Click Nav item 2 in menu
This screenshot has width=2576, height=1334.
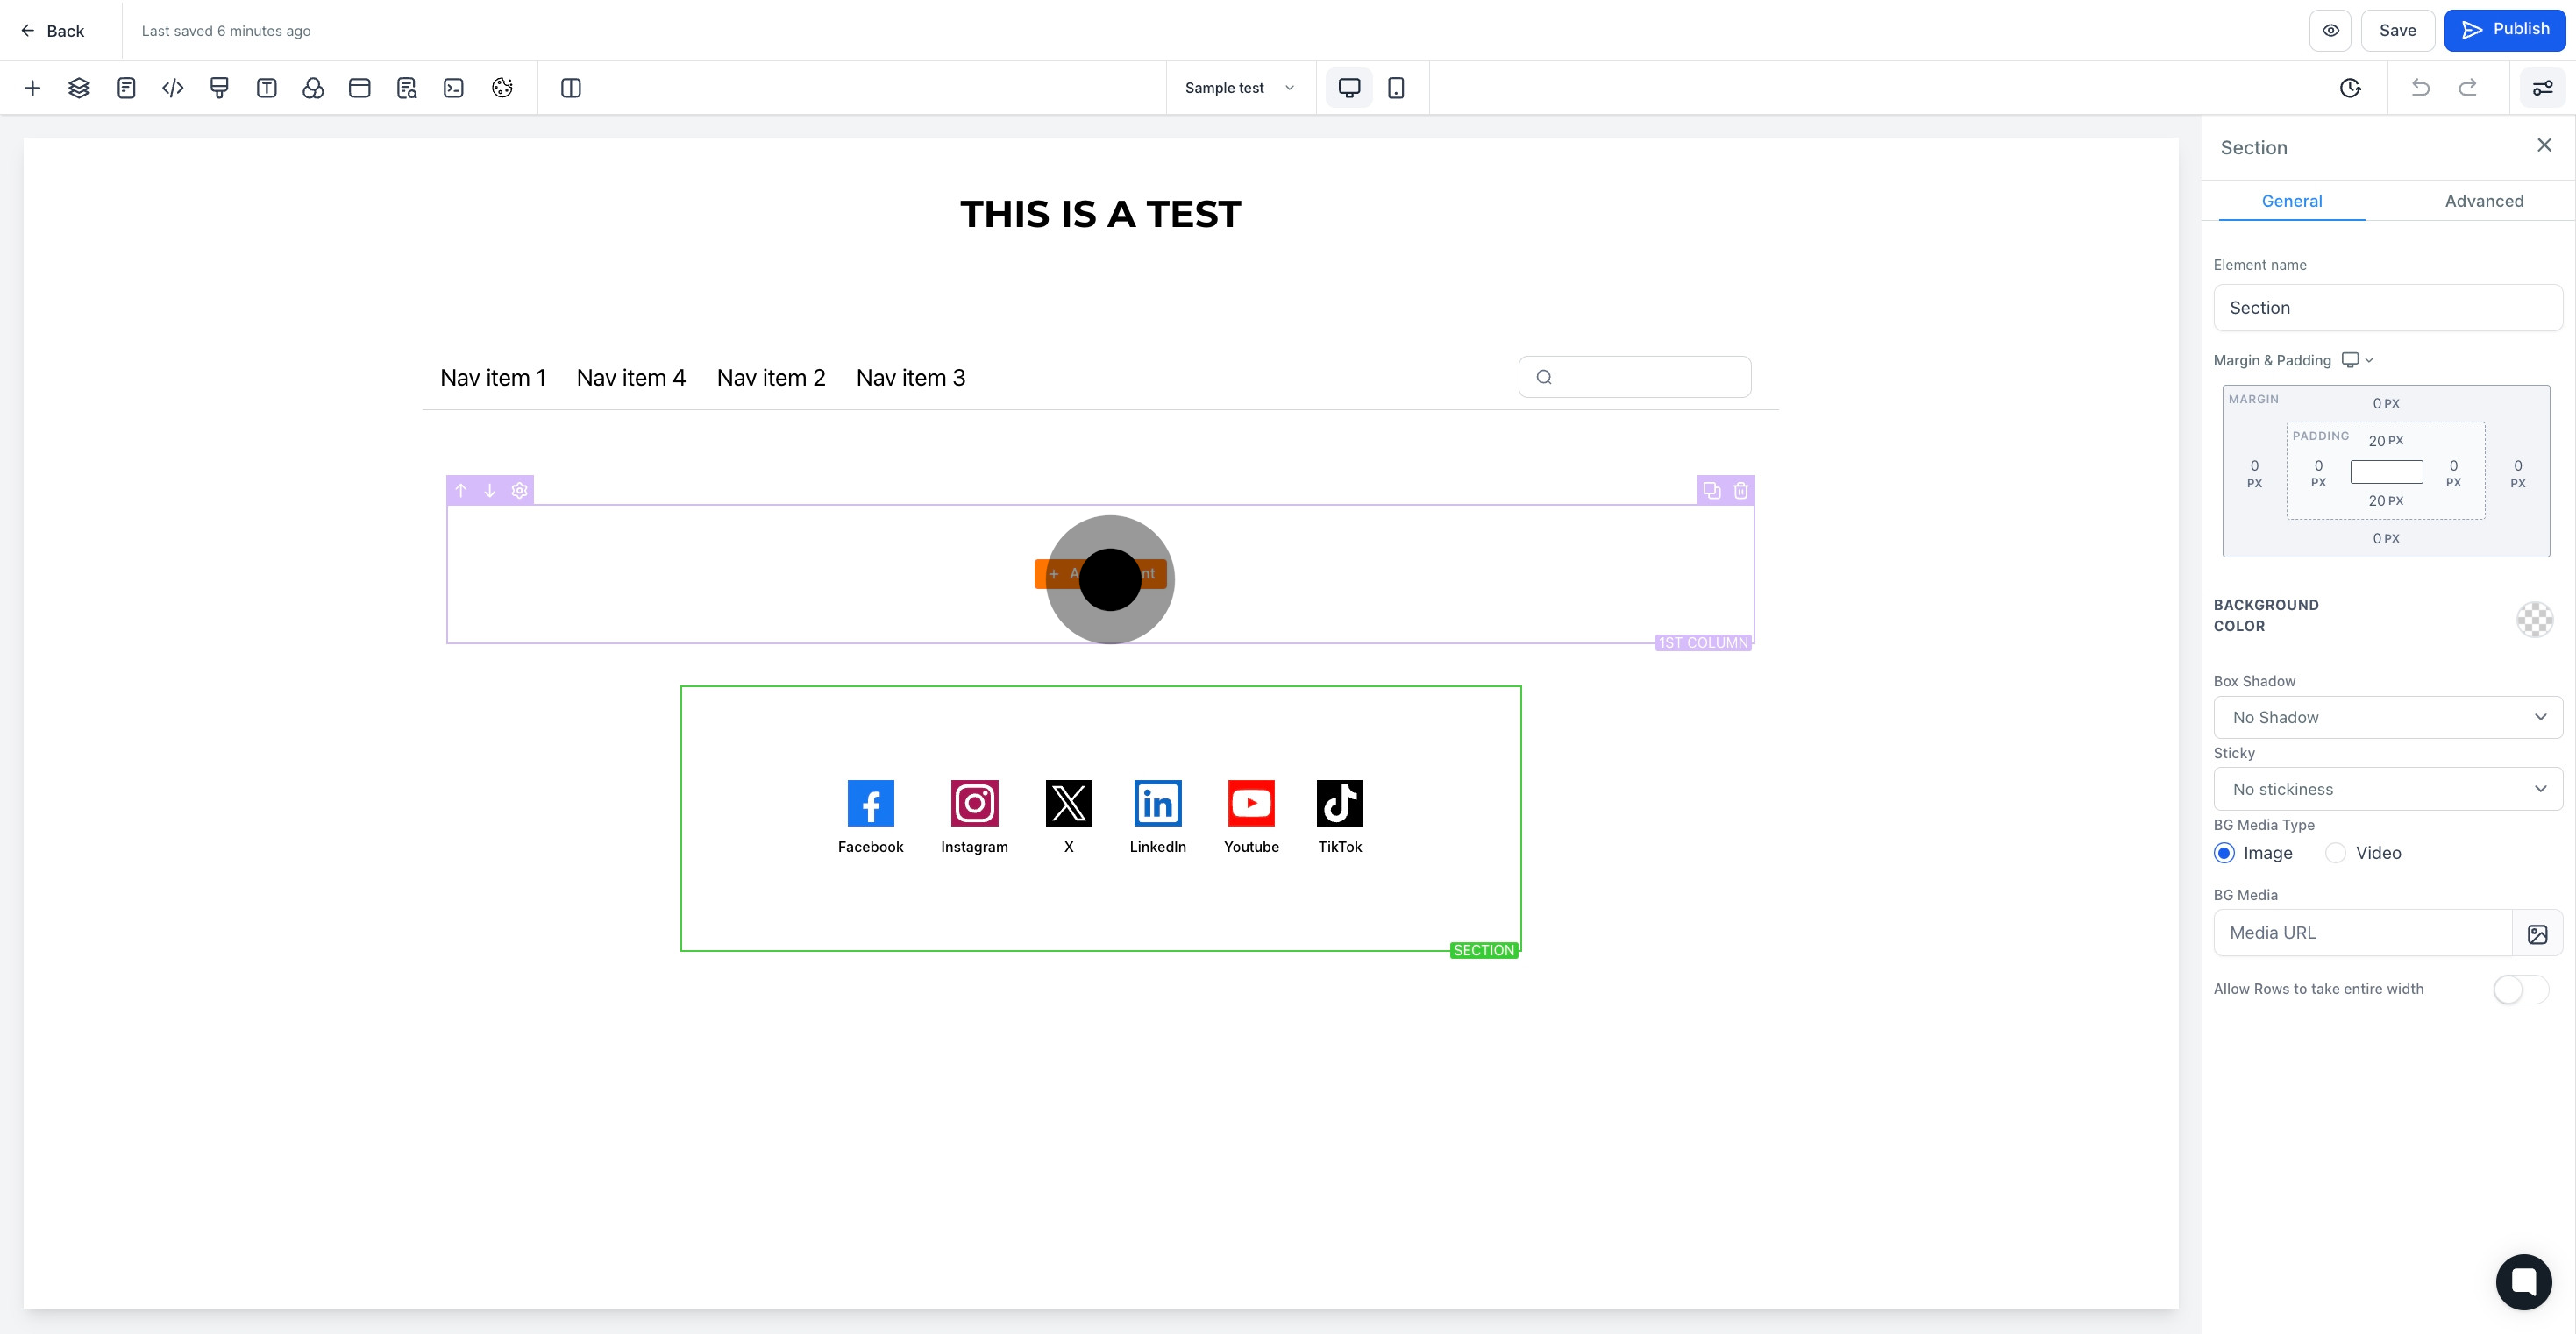pos(771,378)
